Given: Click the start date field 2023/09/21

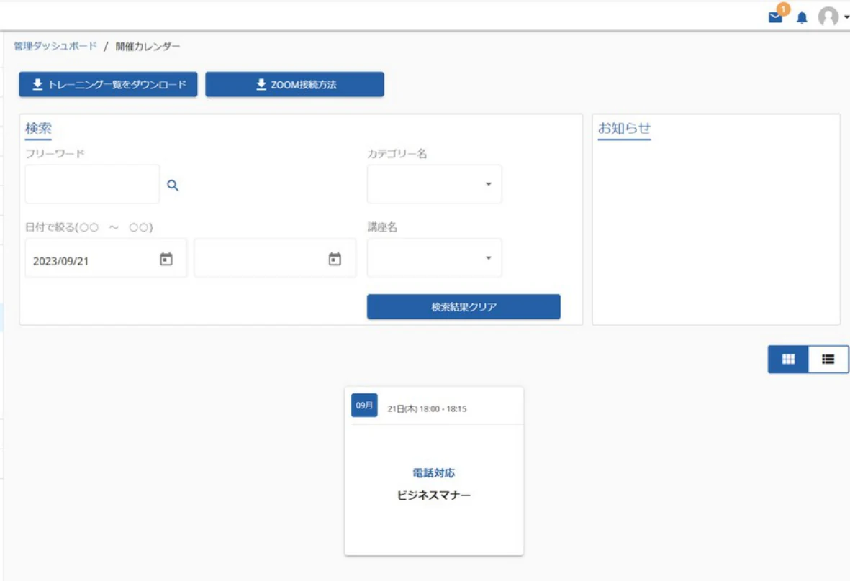Looking at the screenshot, I should point(107,258).
